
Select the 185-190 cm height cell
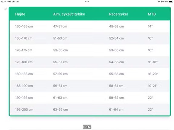tap(24, 86)
